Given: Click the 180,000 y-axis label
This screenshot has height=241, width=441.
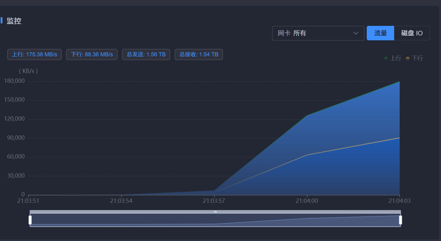Looking at the screenshot, I should click(x=14, y=81).
